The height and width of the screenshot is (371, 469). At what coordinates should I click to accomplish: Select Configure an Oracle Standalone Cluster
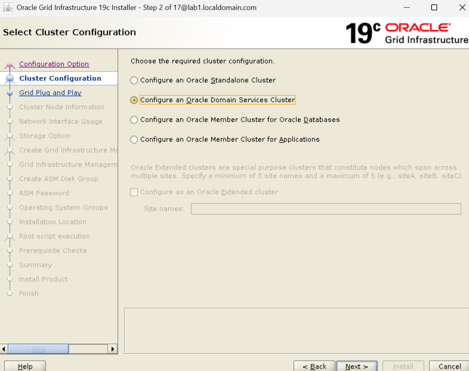(x=134, y=80)
